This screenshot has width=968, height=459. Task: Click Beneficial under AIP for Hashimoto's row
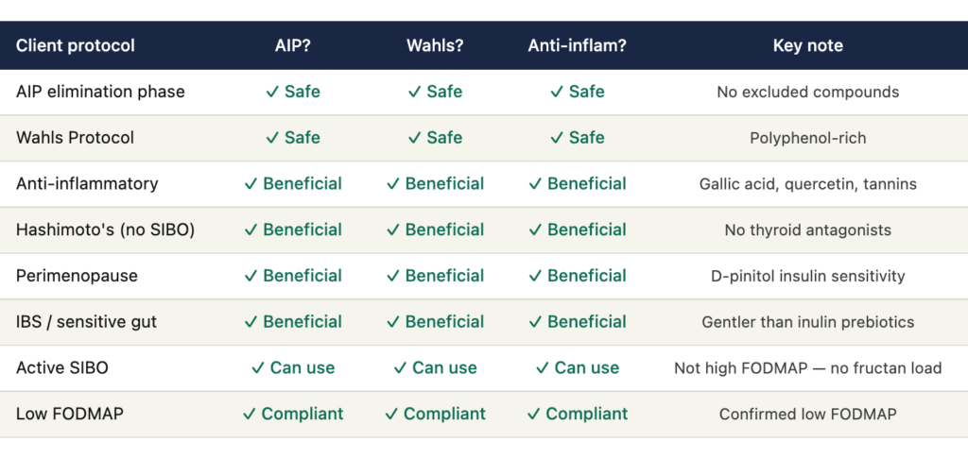[x=293, y=229]
